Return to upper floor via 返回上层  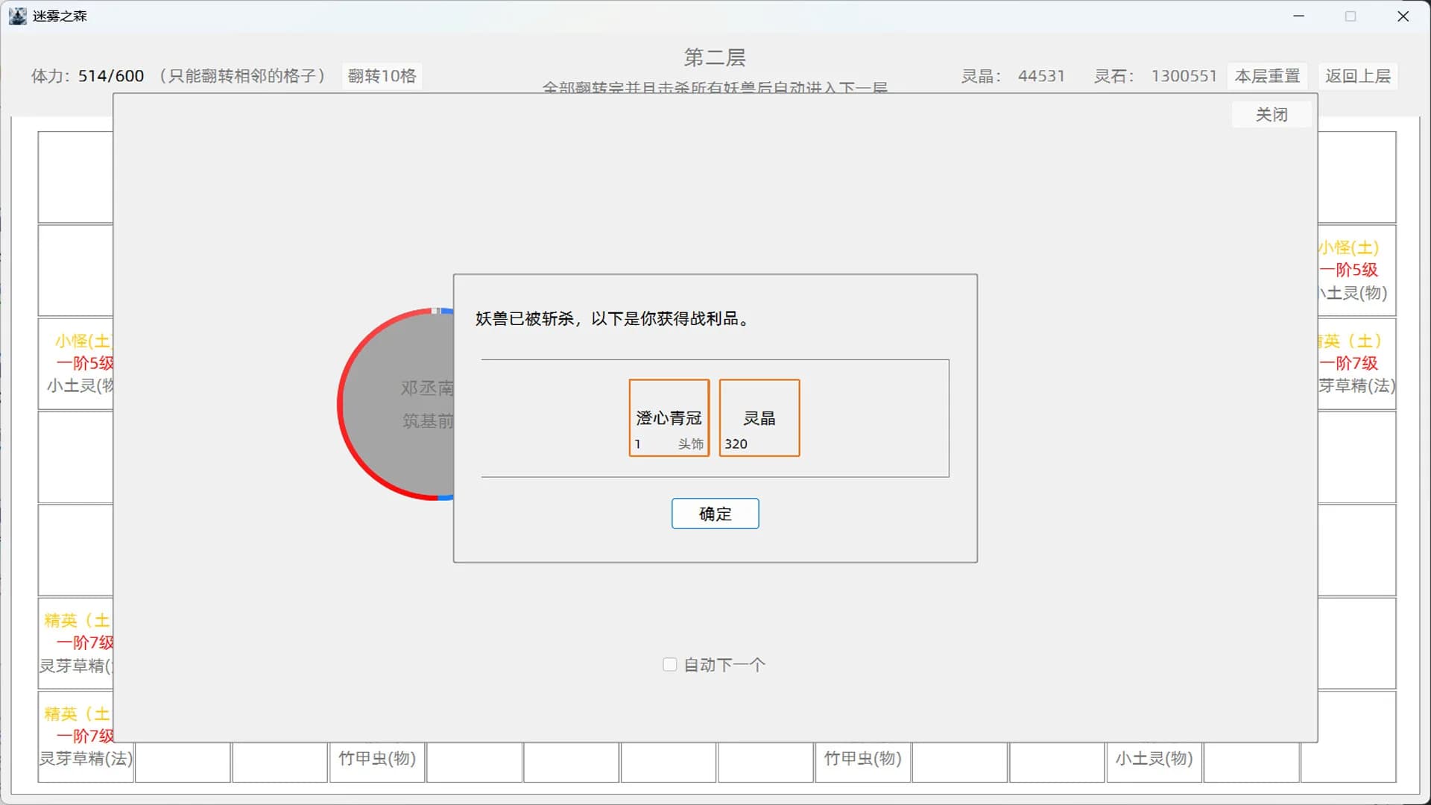click(x=1357, y=76)
